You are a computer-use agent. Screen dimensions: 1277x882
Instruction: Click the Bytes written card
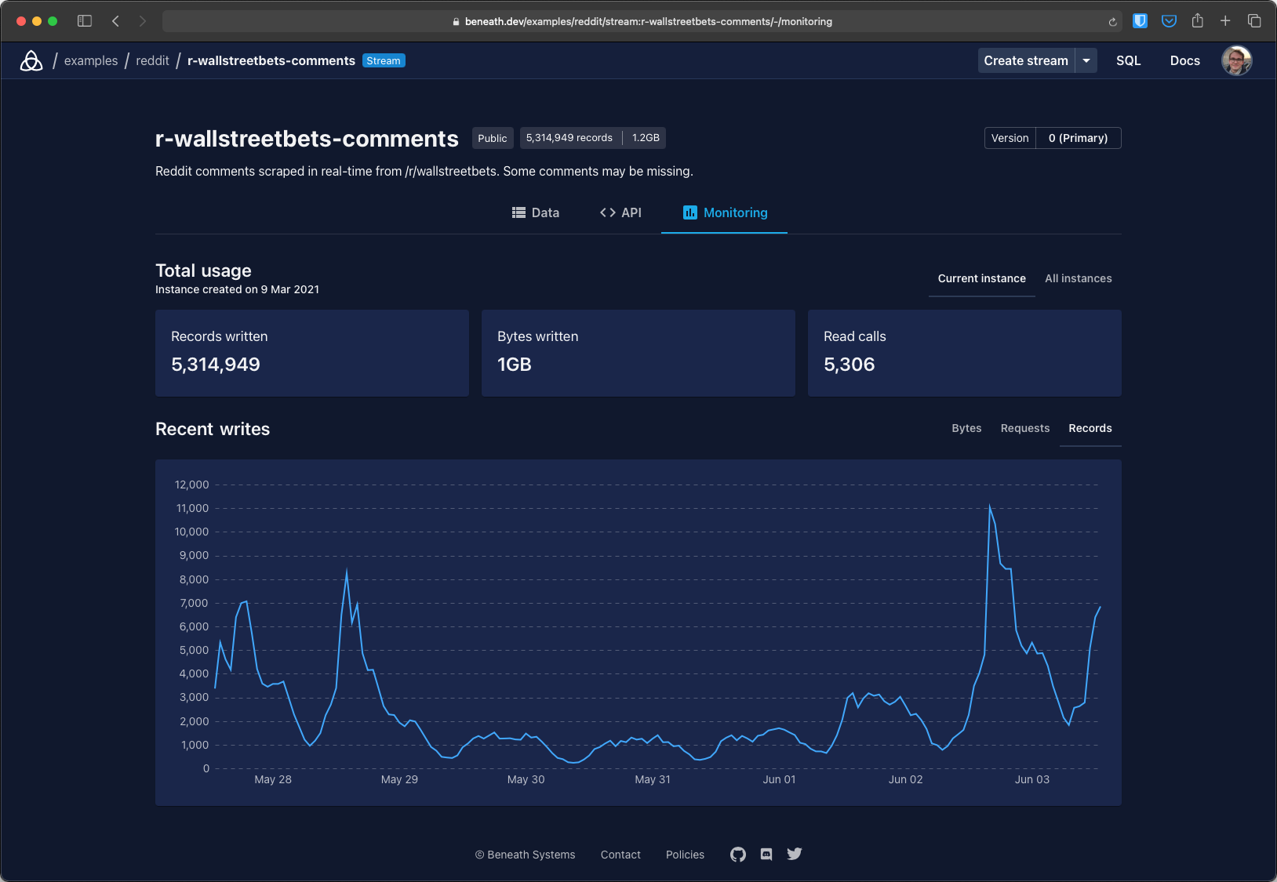pos(638,353)
